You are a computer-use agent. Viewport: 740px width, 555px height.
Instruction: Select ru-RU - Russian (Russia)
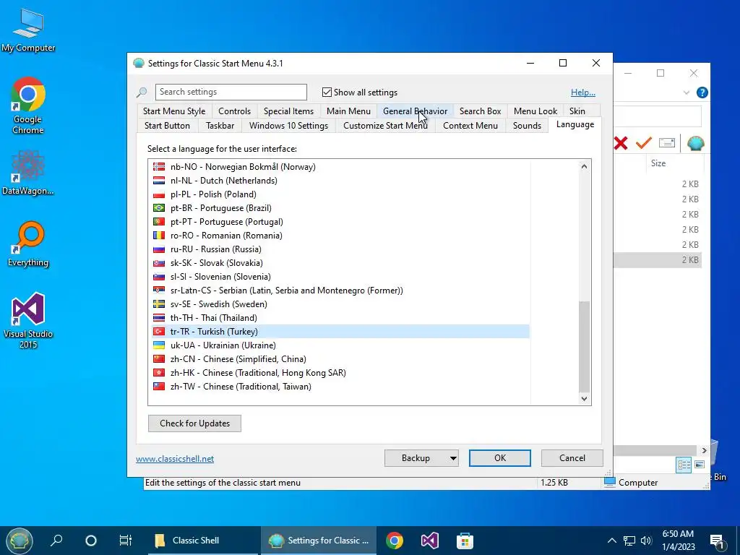(x=340, y=249)
